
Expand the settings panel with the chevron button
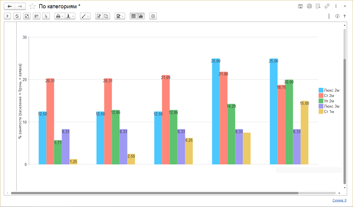(x=7, y=16)
